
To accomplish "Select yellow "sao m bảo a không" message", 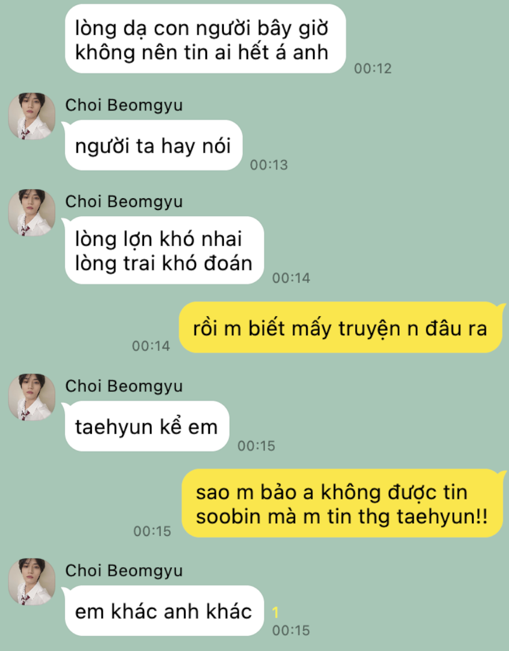I will [x=342, y=503].
